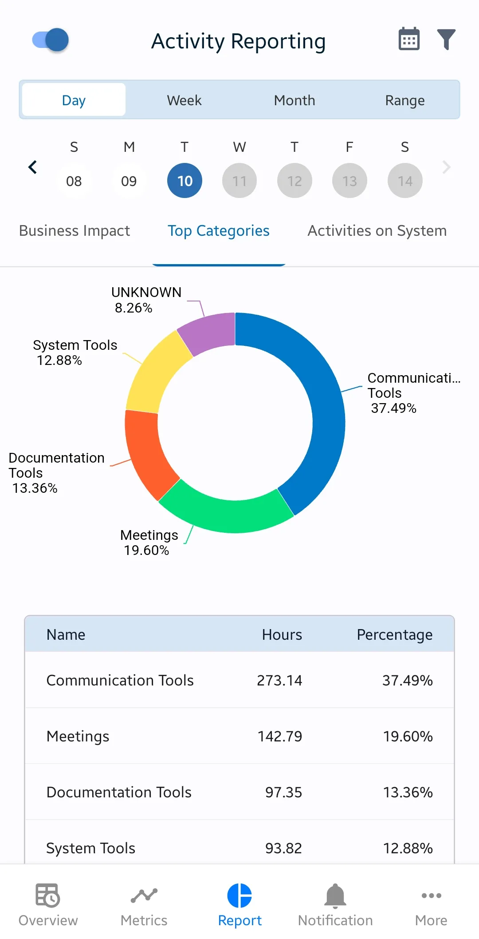Select the Documentation Tools table row name
Viewport: 479px width, 939px height.
point(119,792)
